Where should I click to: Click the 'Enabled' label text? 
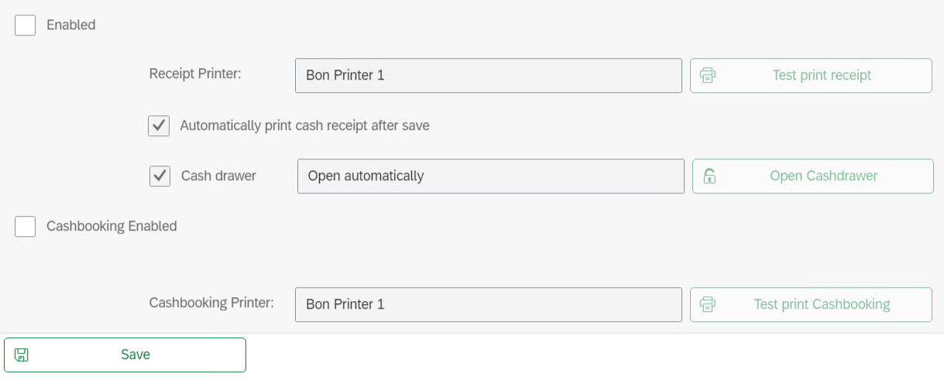tap(71, 26)
